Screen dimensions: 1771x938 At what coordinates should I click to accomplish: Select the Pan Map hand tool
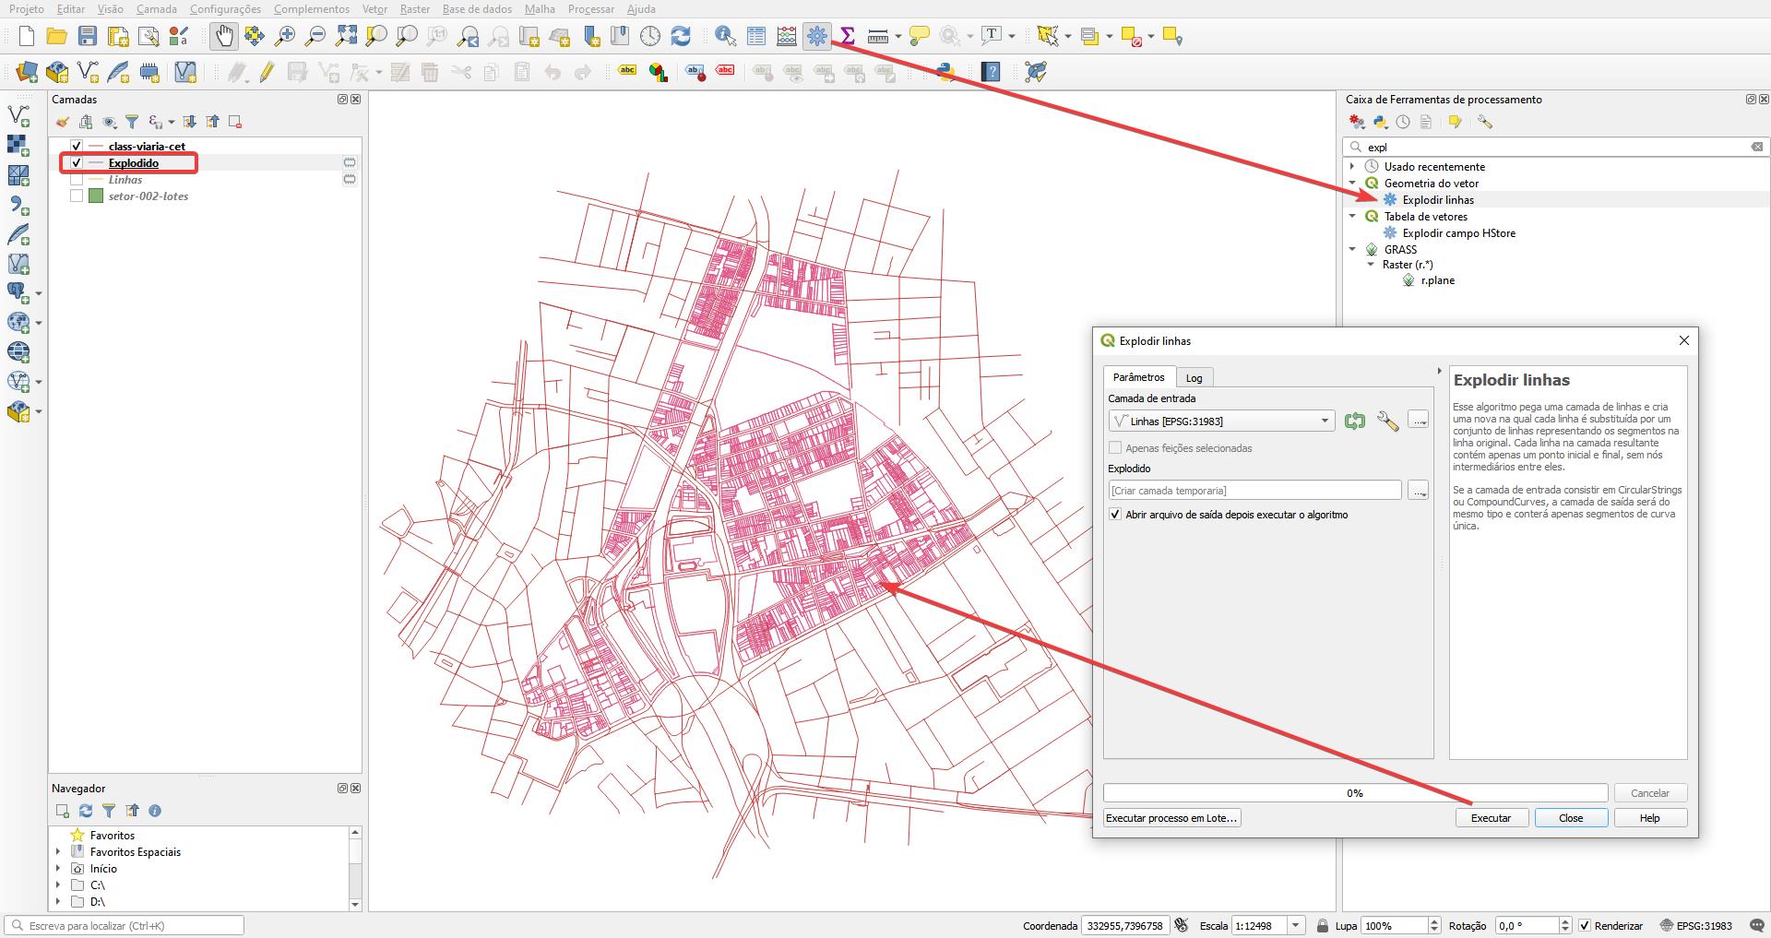click(x=223, y=36)
